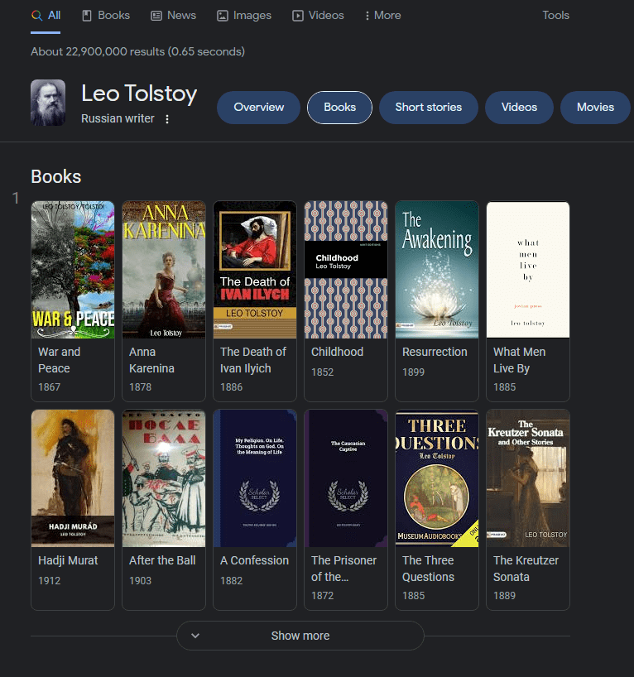Open The Kreutzer Sonata book cover

point(528,478)
